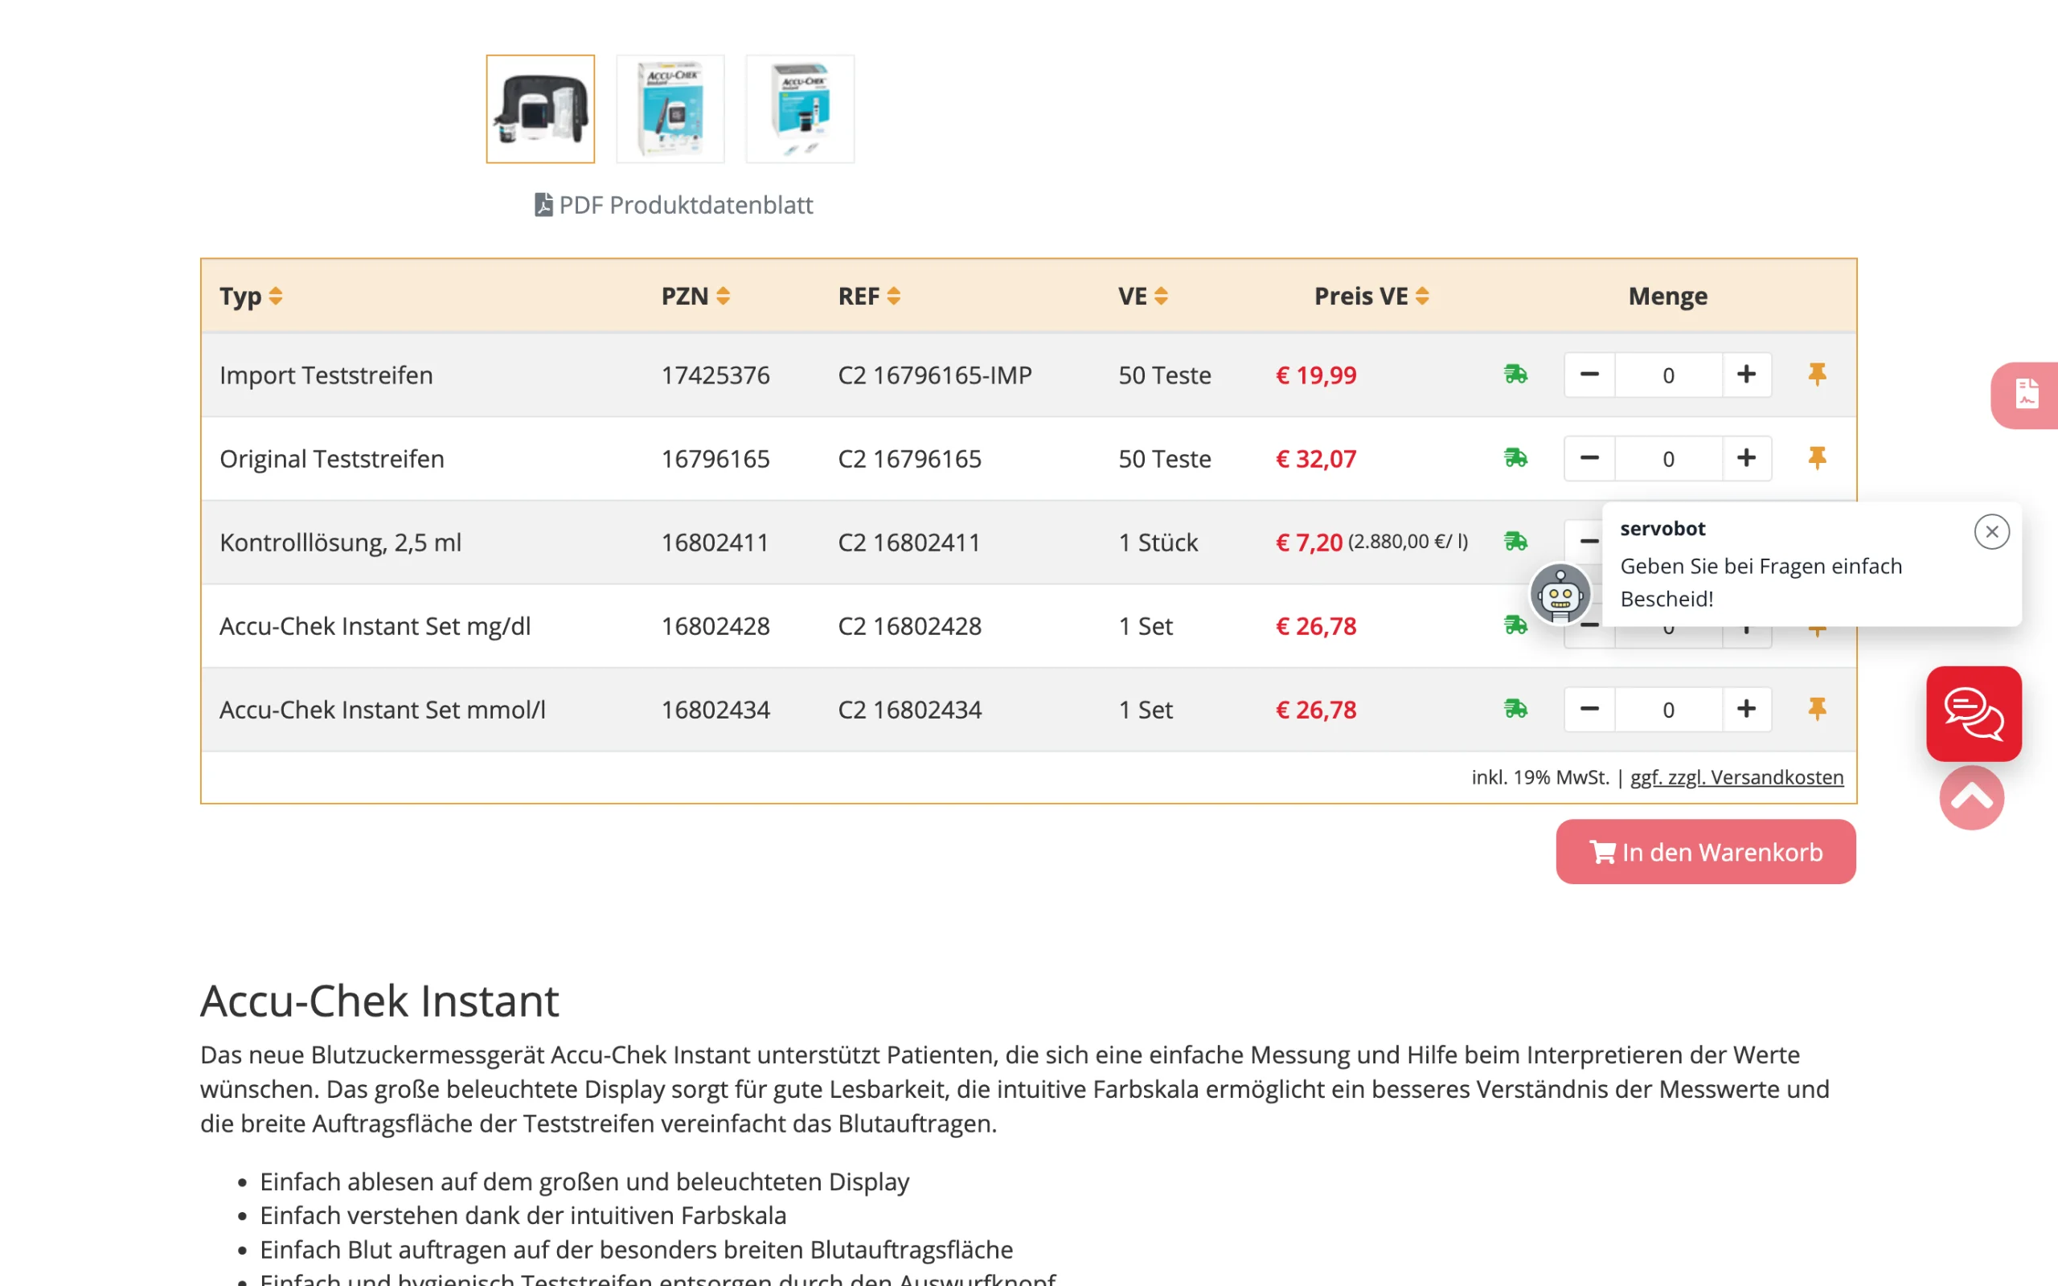Decrease quantity for Instant Set mmol/l
This screenshot has width=2058, height=1286.
pos(1589,708)
